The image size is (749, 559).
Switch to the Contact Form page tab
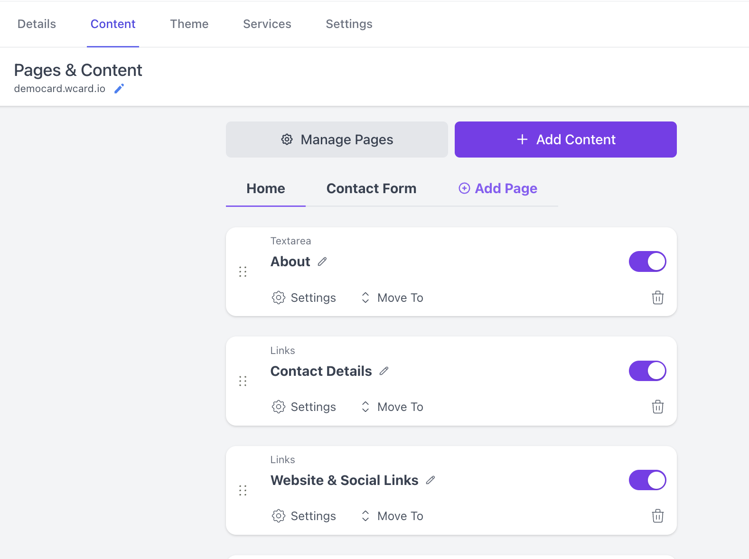[371, 188]
